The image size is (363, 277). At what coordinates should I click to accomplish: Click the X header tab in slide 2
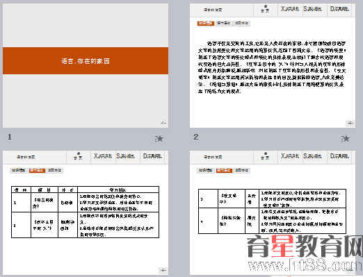[290, 9]
